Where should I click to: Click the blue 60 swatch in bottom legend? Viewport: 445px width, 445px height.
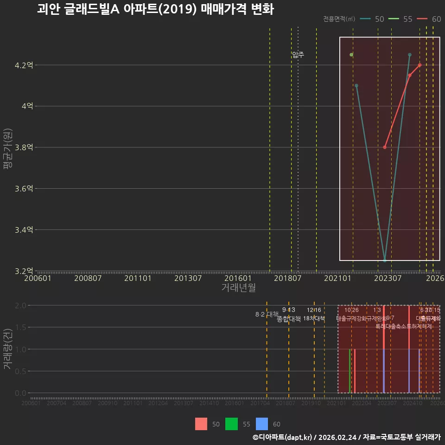261,424
